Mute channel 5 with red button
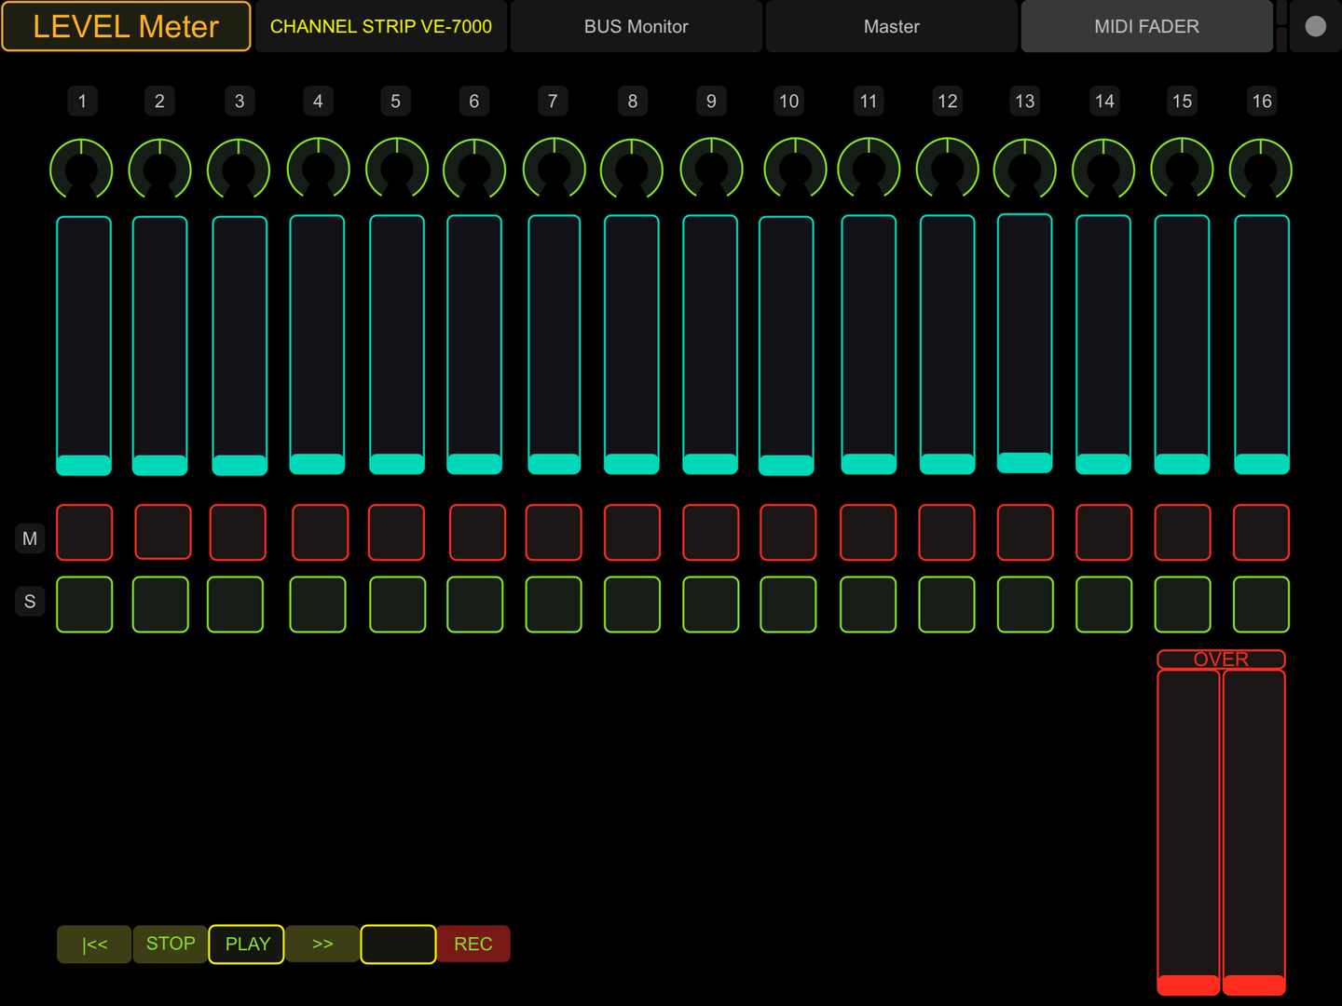This screenshot has width=1342, height=1006. pyautogui.click(x=396, y=533)
